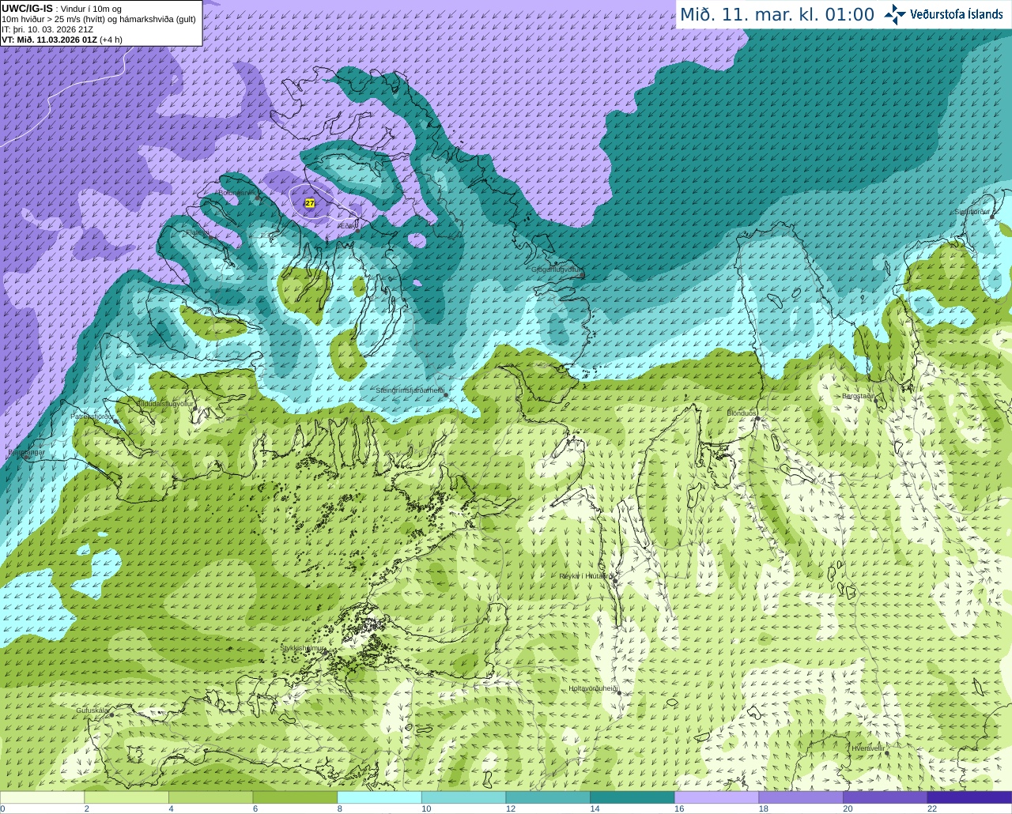Click the UWC/IG-IS model title text
The height and width of the screenshot is (814, 1012).
[27, 9]
